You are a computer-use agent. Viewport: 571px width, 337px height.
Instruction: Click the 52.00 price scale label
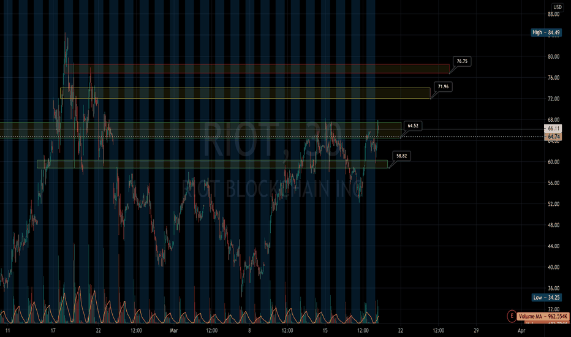point(553,204)
